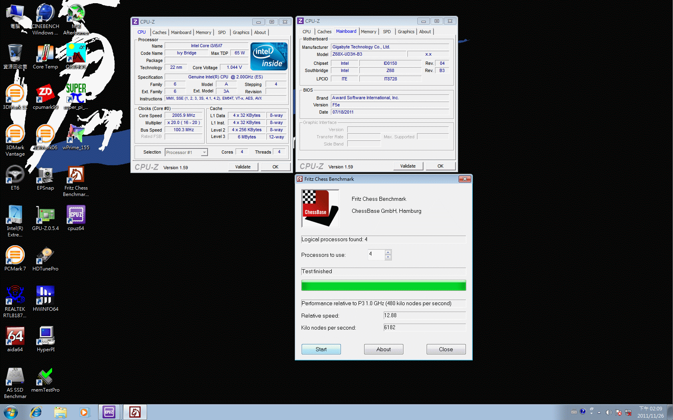The image size is (673, 420).
Task: Select the 3DMark Vantage desktop icon
Action: [x=15, y=141]
